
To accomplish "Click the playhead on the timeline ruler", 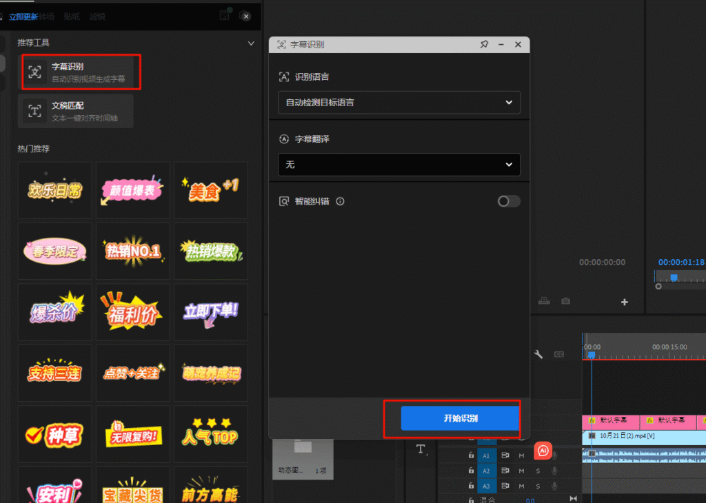I will 592,353.
